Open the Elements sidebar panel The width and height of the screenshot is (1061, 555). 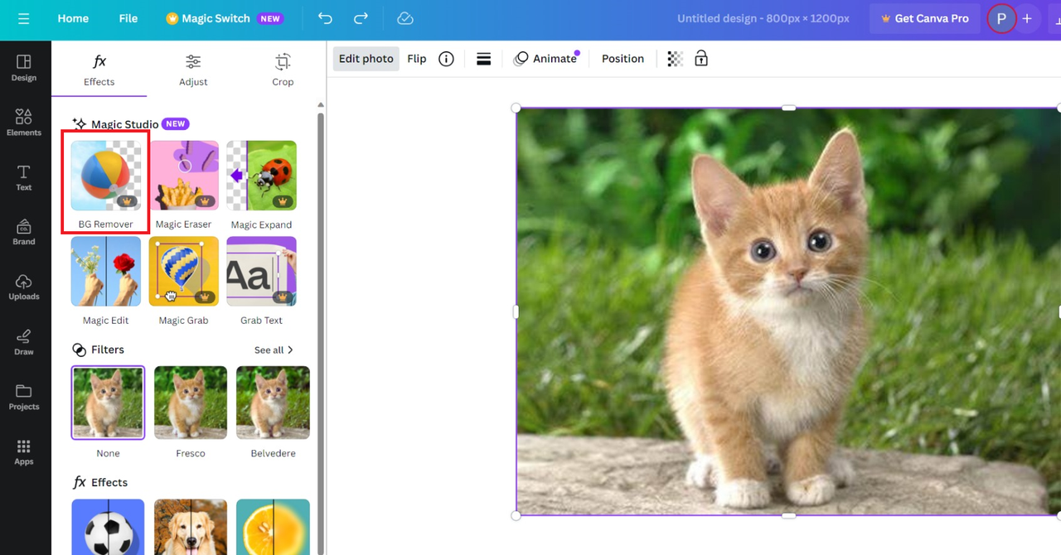point(24,123)
